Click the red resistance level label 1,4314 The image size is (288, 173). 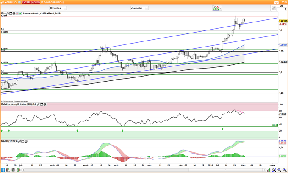4,16
